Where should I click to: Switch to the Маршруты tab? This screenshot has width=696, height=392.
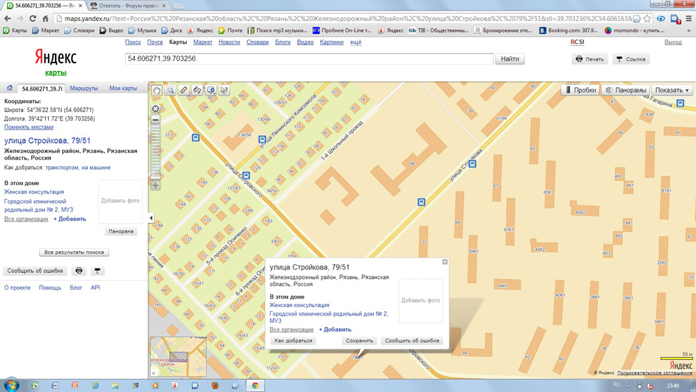click(84, 88)
